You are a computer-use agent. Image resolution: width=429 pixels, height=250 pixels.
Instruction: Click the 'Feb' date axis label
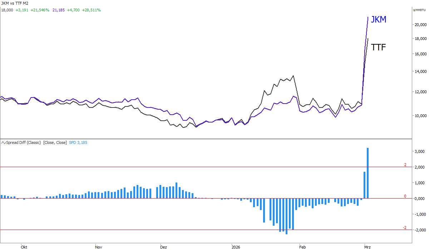(x=302, y=247)
